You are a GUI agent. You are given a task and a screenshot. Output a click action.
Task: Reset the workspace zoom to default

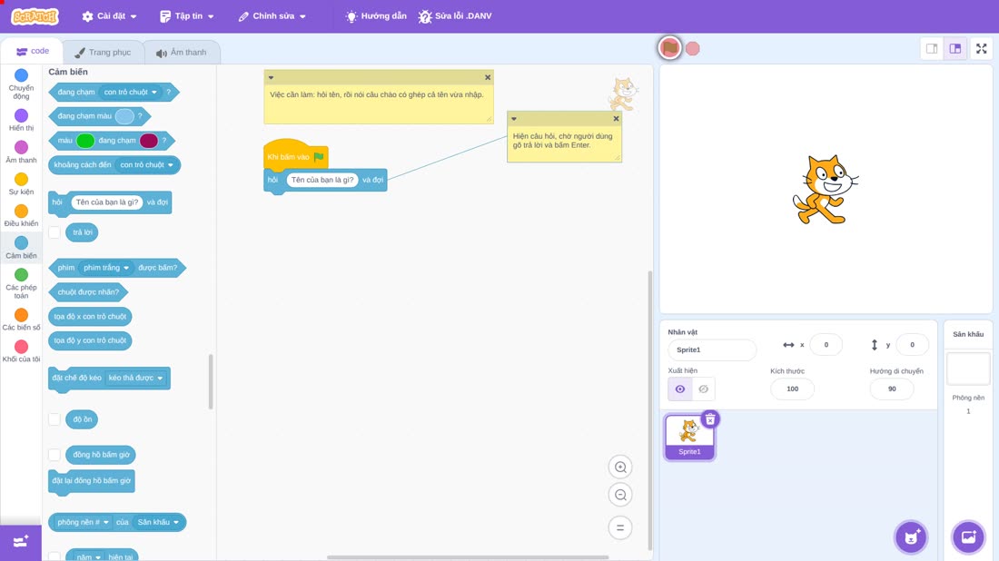point(620,528)
